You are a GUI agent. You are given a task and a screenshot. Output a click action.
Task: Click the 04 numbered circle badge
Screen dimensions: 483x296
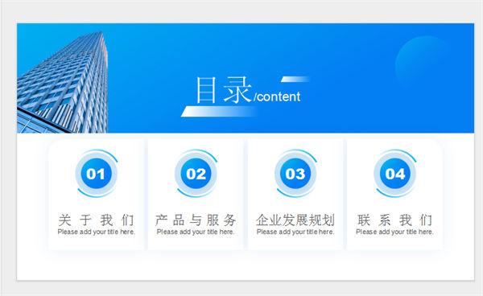tap(395, 174)
